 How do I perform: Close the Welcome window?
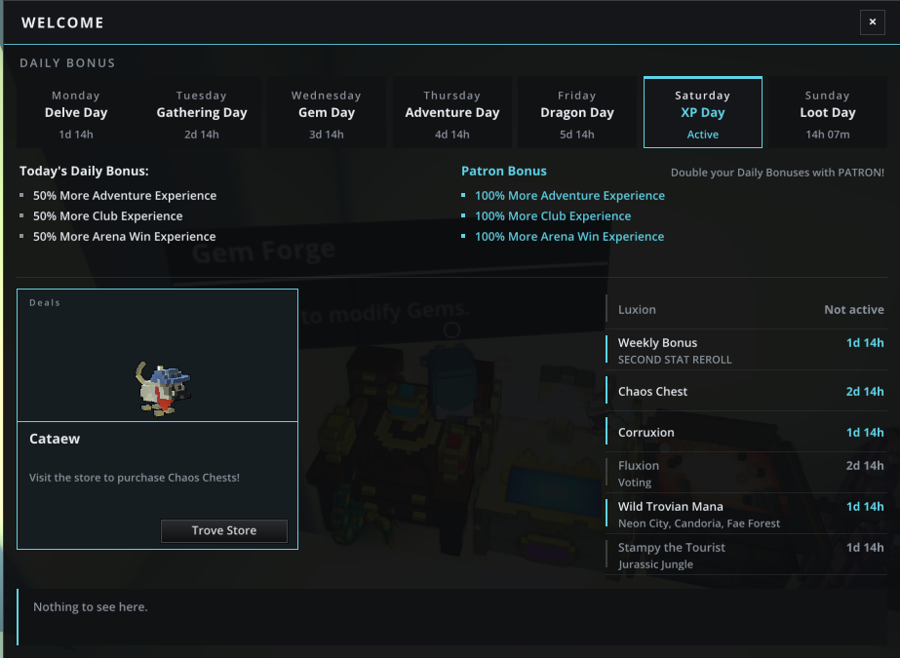[872, 22]
